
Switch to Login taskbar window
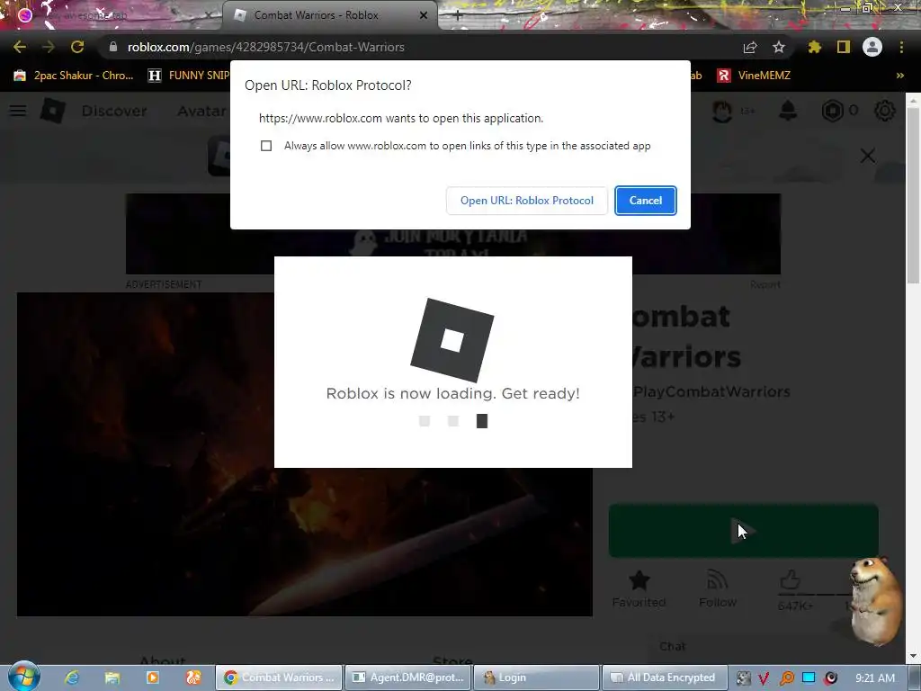pos(536,678)
